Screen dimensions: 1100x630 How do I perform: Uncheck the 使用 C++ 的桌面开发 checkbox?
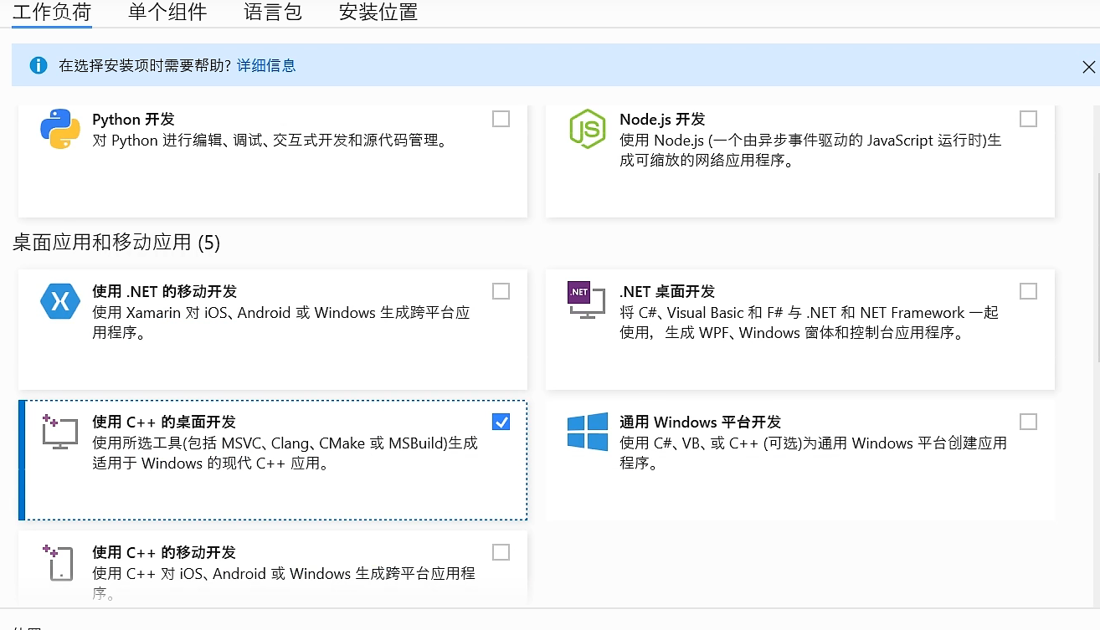[501, 422]
